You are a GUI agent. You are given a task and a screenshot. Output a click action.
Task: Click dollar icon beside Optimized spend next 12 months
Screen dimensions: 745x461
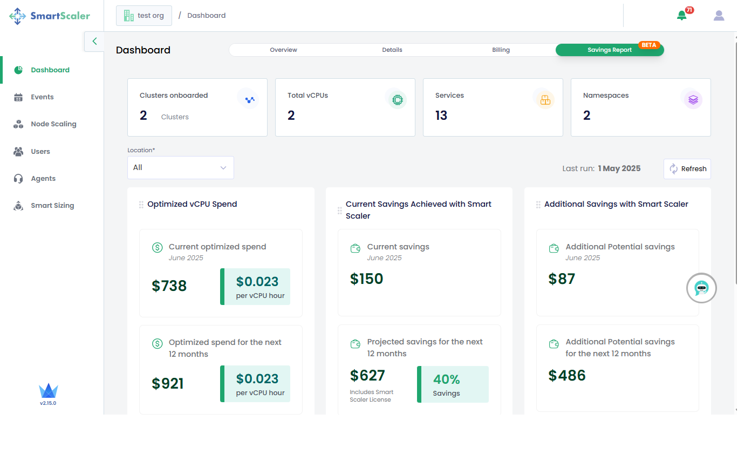[x=158, y=343]
